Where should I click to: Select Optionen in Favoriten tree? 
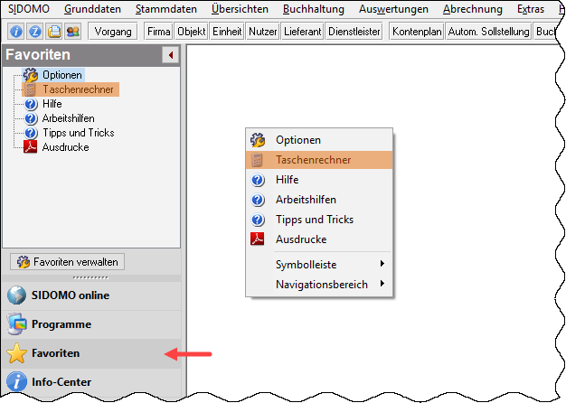tap(62, 75)
